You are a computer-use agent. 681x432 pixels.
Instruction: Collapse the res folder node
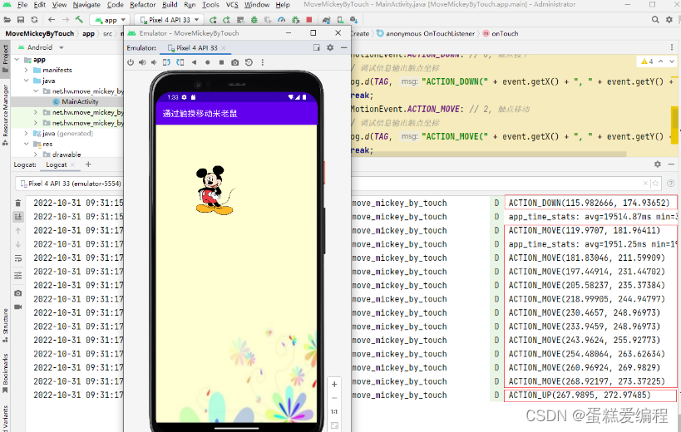click(x=26, y=144)
